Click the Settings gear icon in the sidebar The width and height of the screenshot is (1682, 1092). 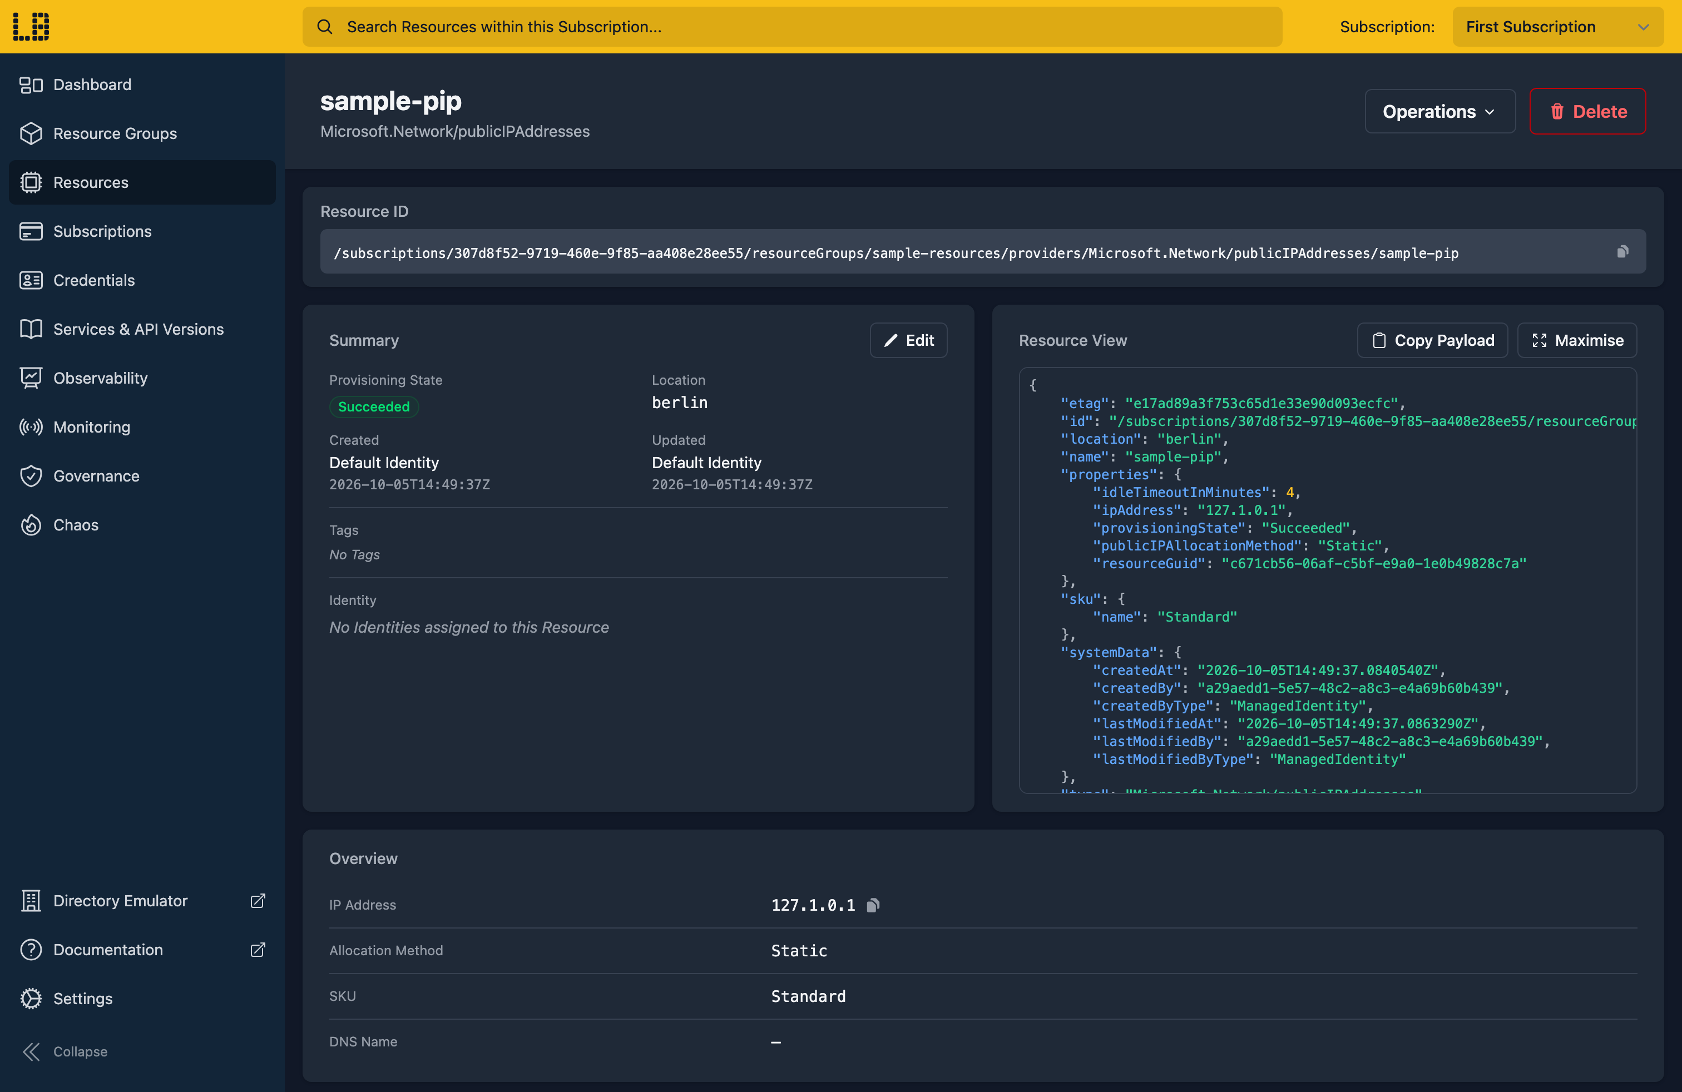(31, 998)
